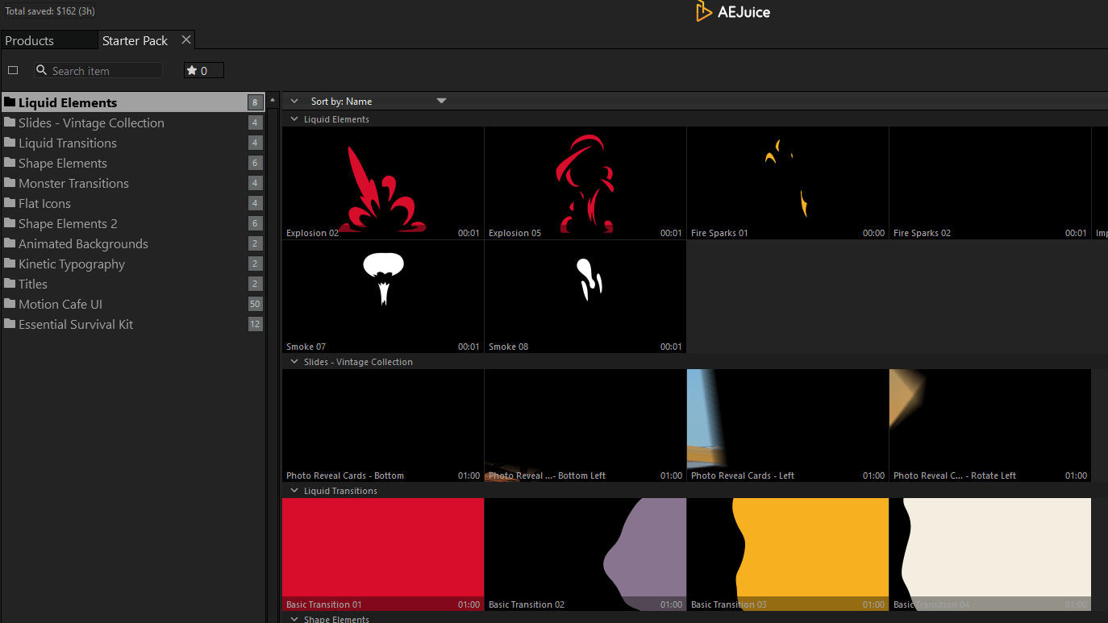The image size is (1108, 623).
Task: Select the yellow Basic Transition 03 thumbnail
Action: pyautogui.click(x=788, y=554)
